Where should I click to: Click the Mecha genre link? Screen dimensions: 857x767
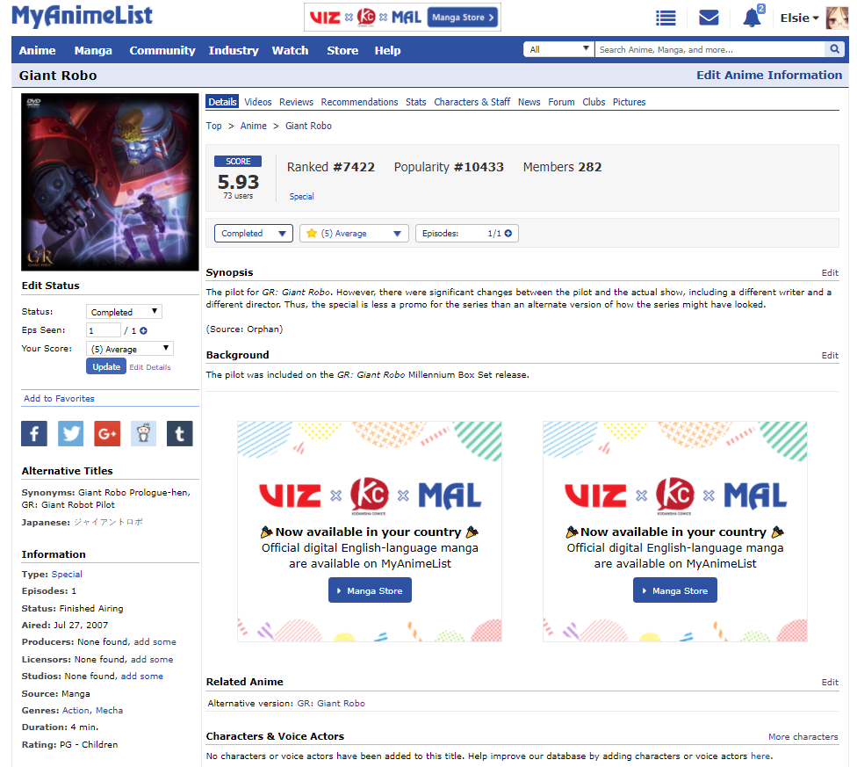(x=109, y=711)
